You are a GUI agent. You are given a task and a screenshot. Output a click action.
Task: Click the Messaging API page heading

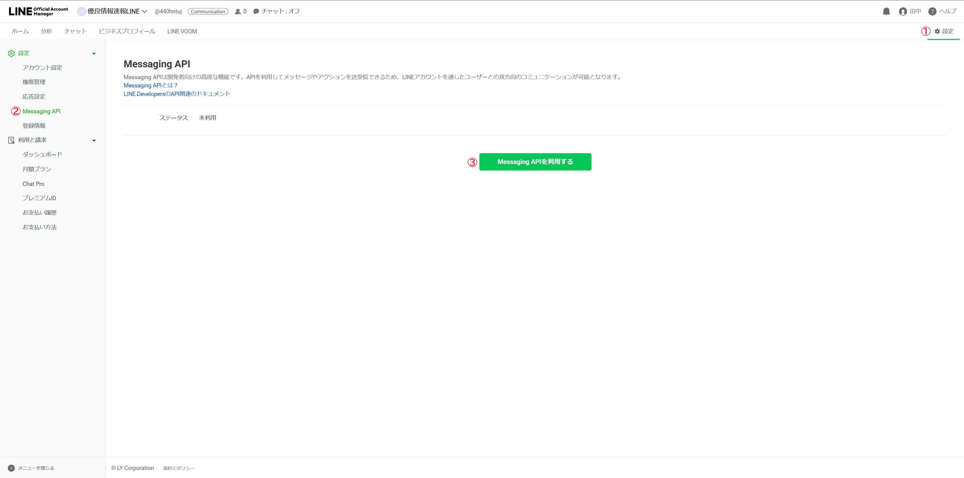(157, 64)
